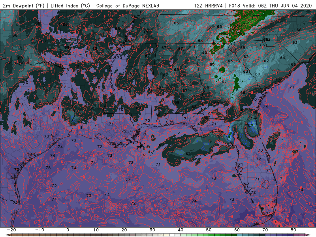Click the '50' color scale label
Screen dimensions: 316x237
[x=209, y=230]
